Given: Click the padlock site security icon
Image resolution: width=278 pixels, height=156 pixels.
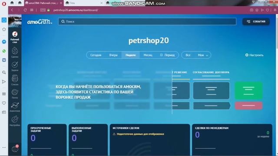Looking at the screenshot, I should [48, 10].
